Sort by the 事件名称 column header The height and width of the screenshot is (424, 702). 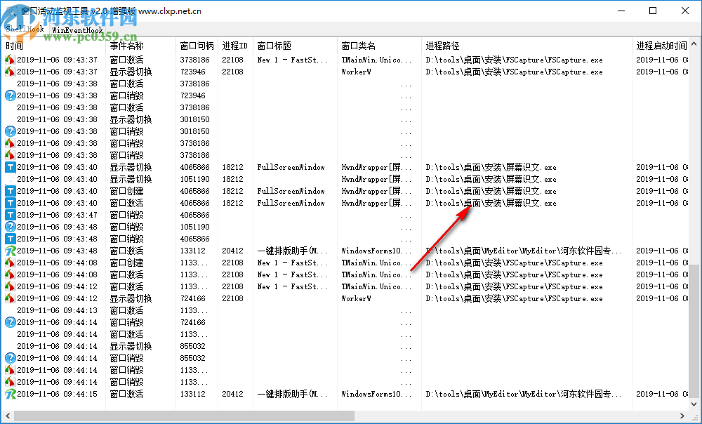[x=140, y=46]
